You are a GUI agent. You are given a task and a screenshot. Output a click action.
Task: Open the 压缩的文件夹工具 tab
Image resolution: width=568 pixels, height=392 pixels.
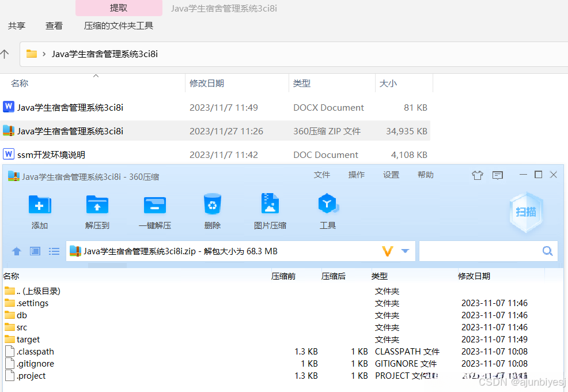tap(119, 26)
